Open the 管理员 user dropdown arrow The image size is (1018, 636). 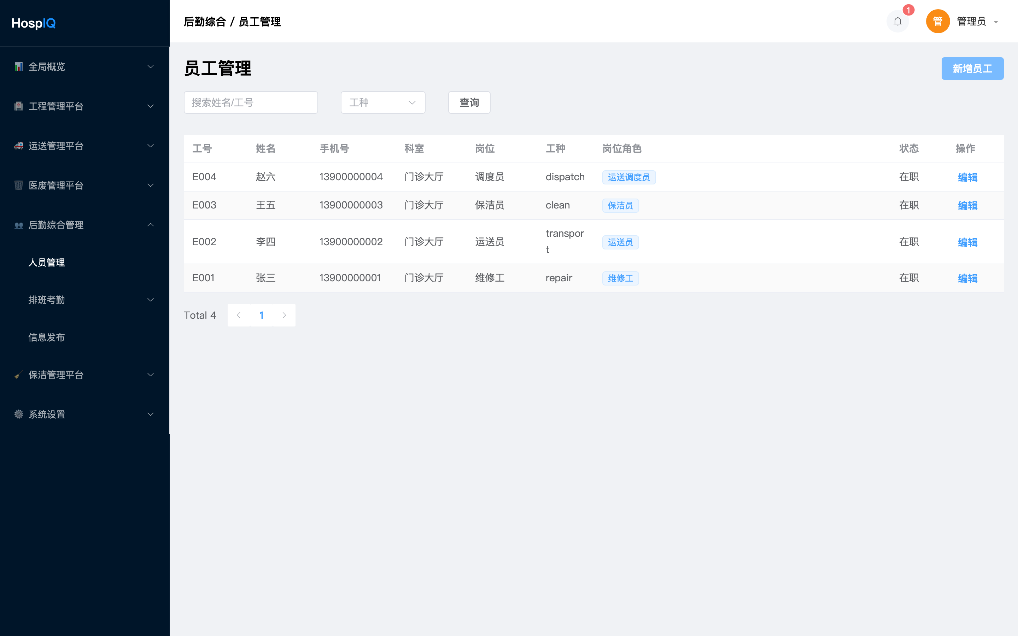(x=996, y=22)
